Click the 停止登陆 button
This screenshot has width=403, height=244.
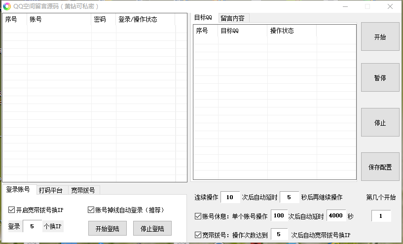[x=152, y=228]
